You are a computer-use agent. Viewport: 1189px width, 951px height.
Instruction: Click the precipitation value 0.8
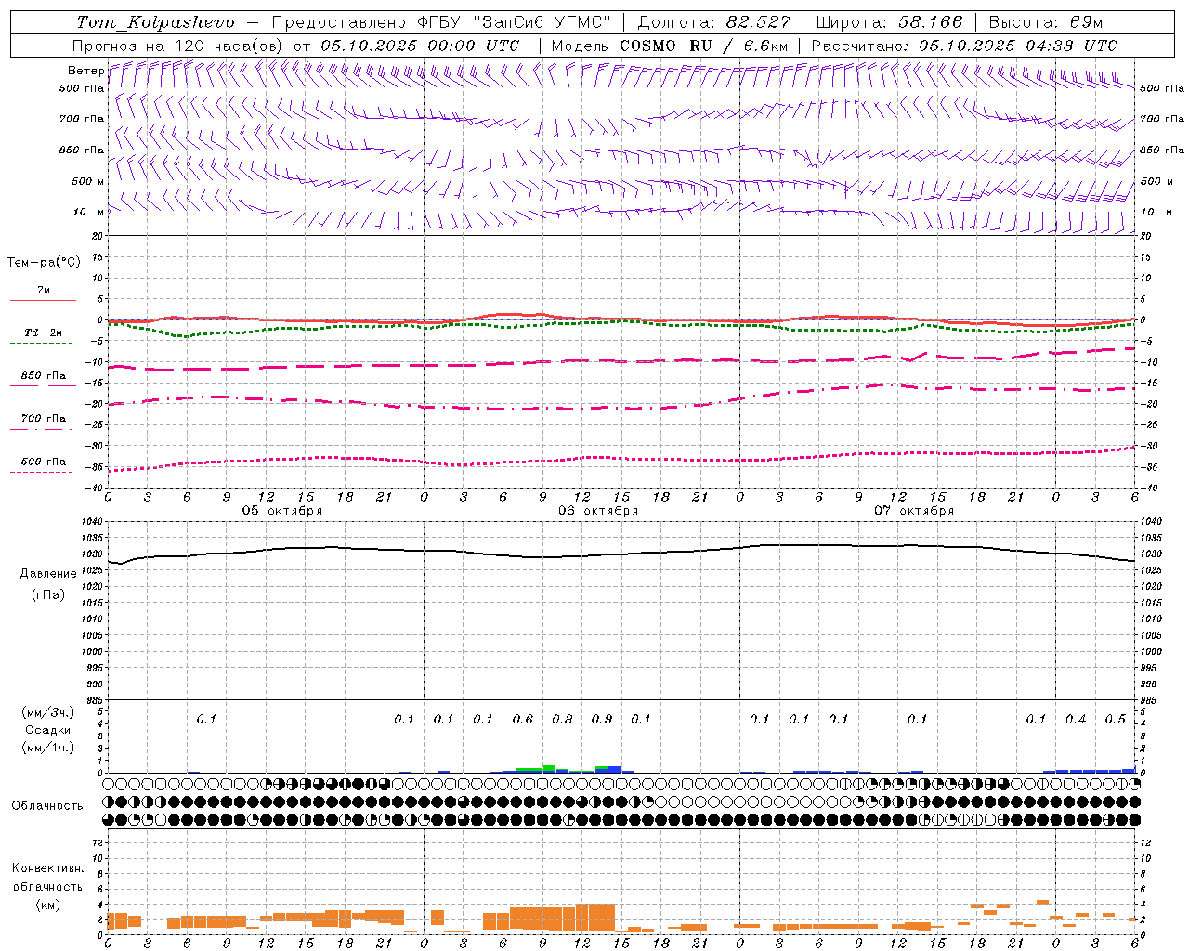[x=562, y=719]
